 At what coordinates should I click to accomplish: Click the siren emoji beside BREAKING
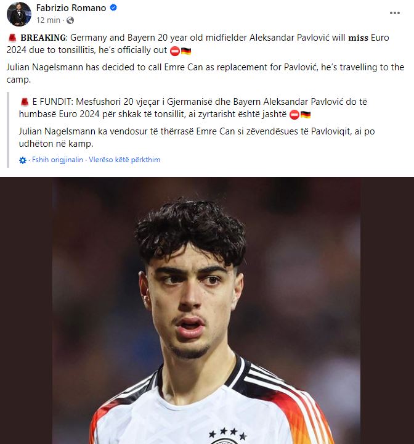coord(12,38)
